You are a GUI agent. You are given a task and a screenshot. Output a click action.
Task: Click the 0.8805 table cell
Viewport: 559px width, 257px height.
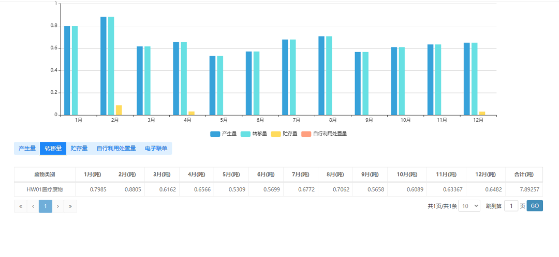click(x=127, y=189)
